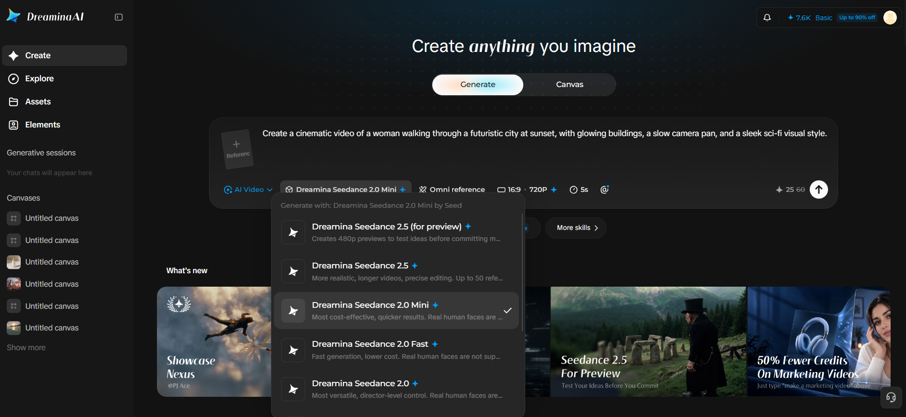Open the first Untitled canvas entry

(65, 218)
